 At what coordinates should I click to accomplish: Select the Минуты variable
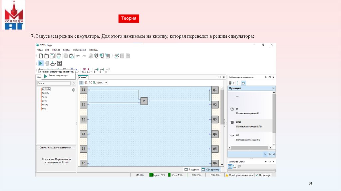[45, 93]
